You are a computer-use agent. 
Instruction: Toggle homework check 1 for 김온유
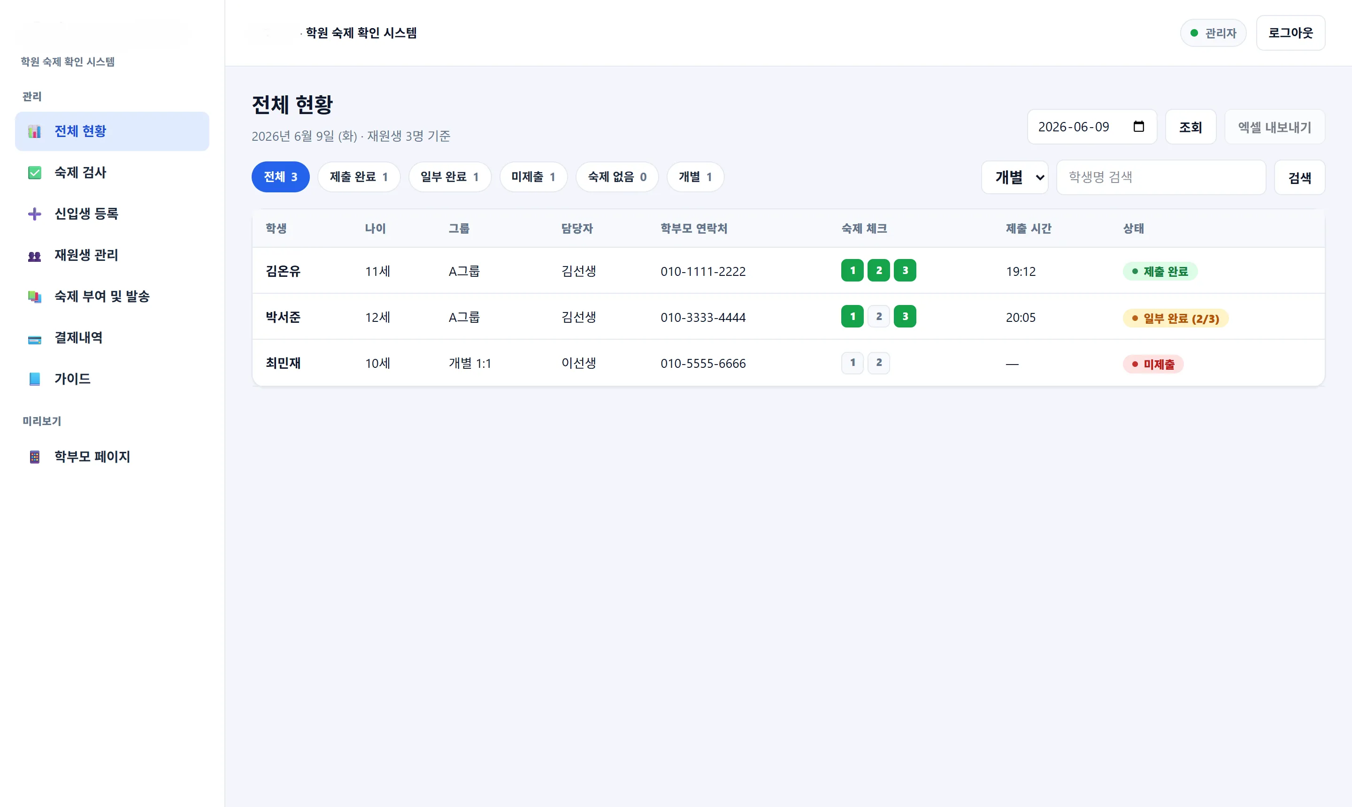tap(853, 270)
